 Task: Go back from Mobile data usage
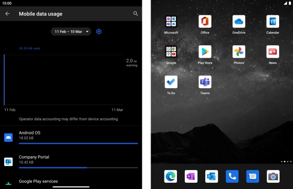click(7, 13)
